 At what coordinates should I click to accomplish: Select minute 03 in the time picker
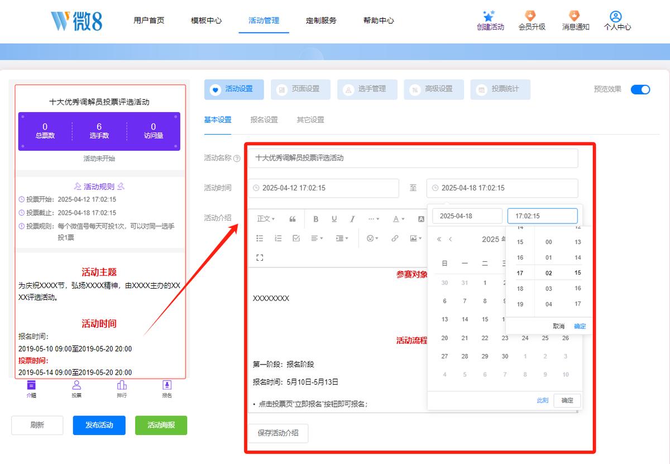click(549, 289)
